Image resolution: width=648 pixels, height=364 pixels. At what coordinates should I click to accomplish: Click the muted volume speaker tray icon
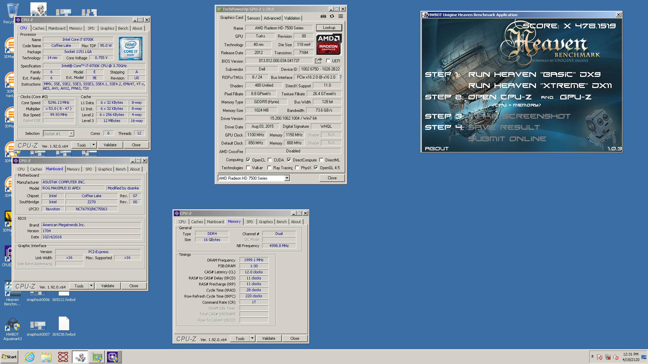pos(616,357)
